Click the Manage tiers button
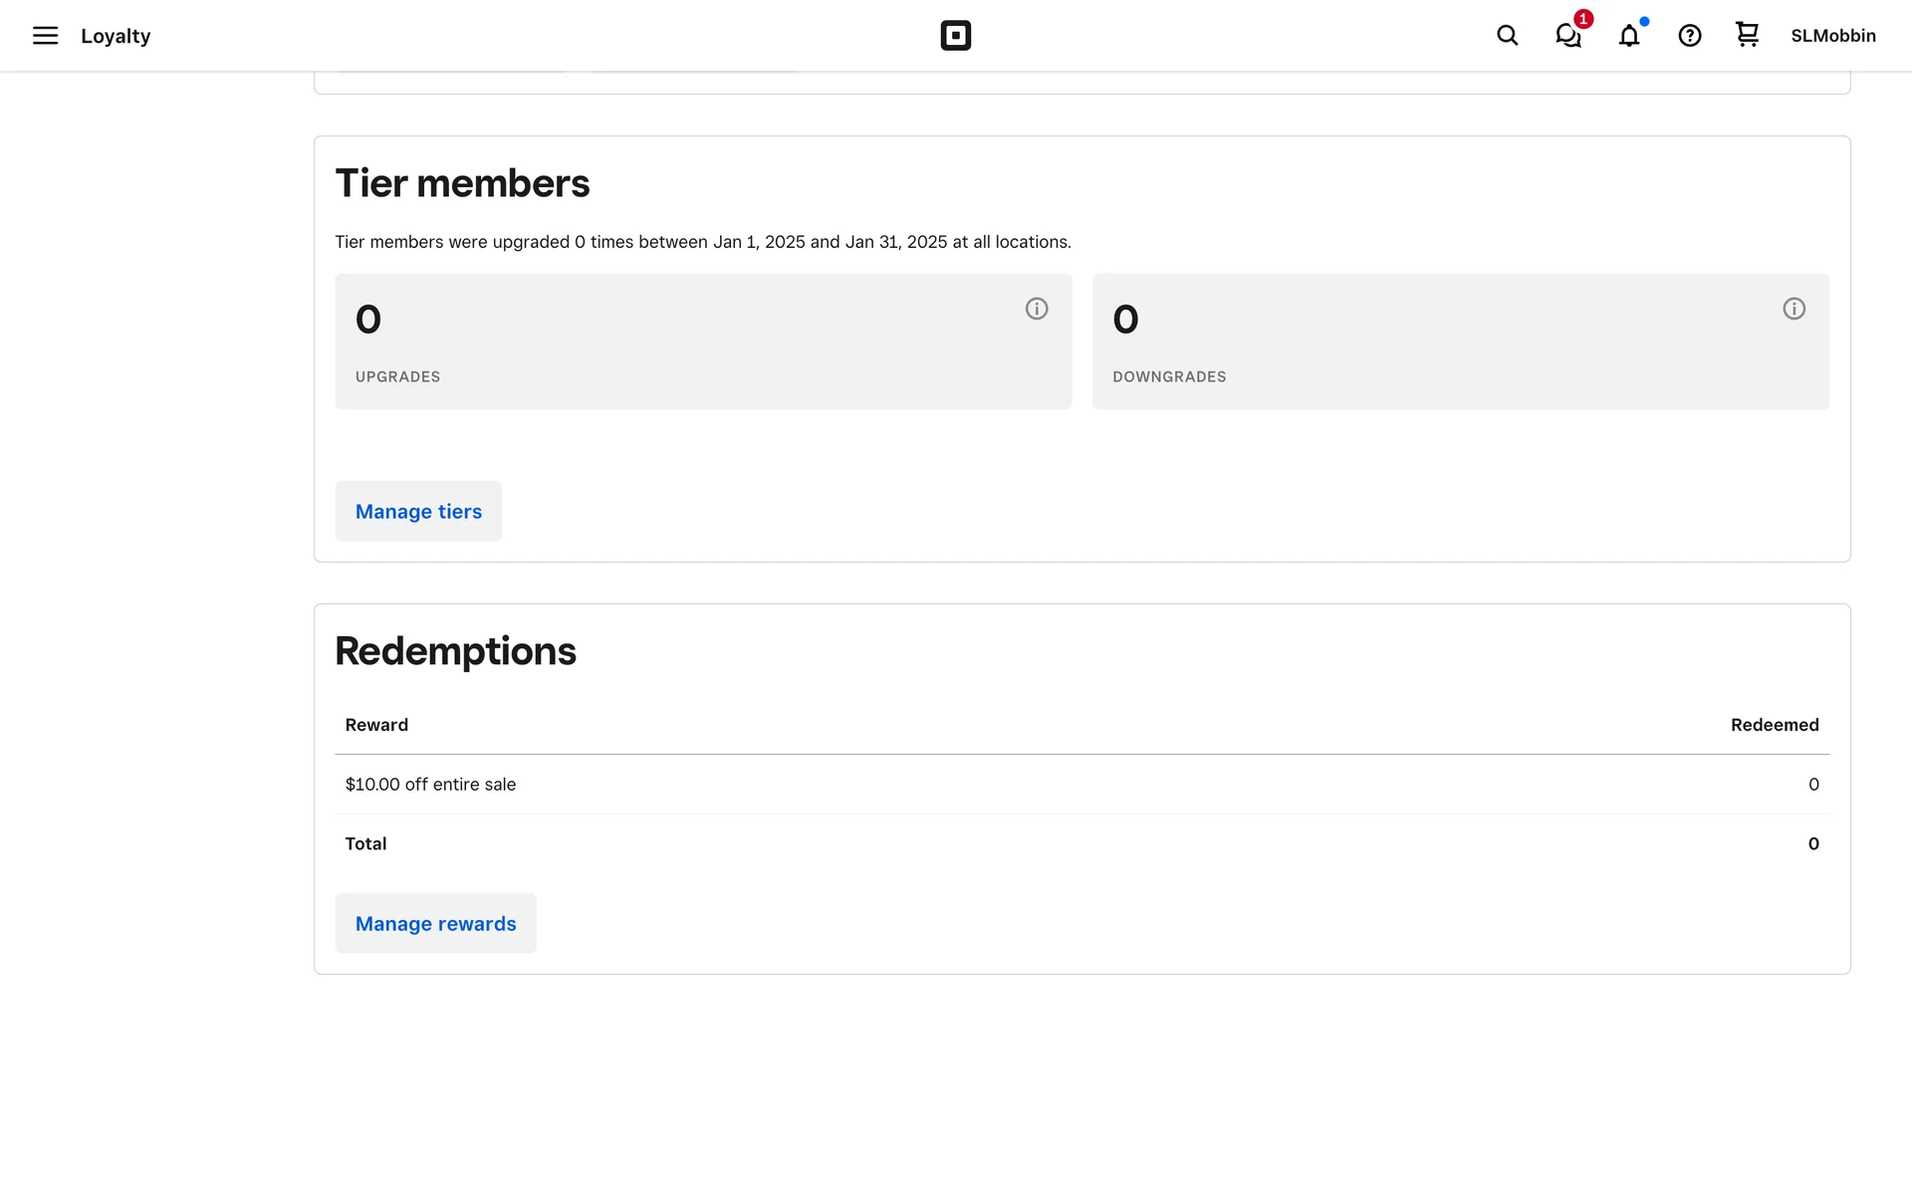Image resolution: width=1912 pixels, height=1195 pixels. tap(418, 511)
